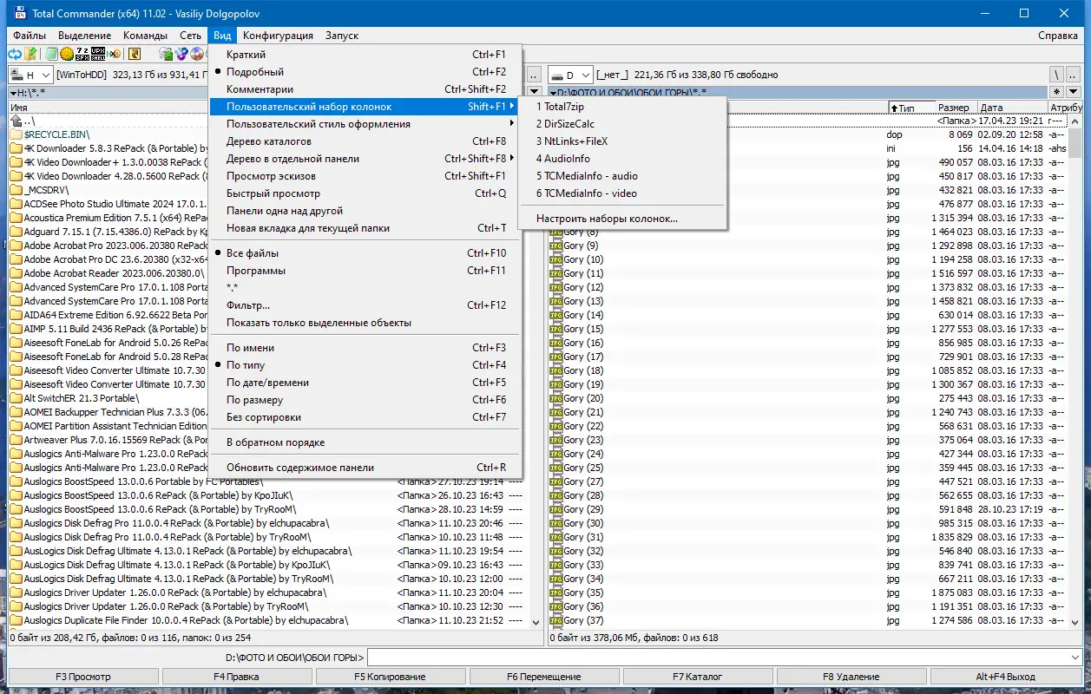Toggle В обратном порядке sort order
The width and height of the screenshot is (1091, 694).
tap(365, 442)
